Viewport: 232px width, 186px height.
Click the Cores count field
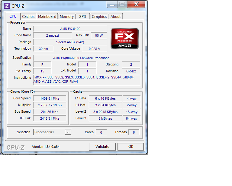click(101, 132)
